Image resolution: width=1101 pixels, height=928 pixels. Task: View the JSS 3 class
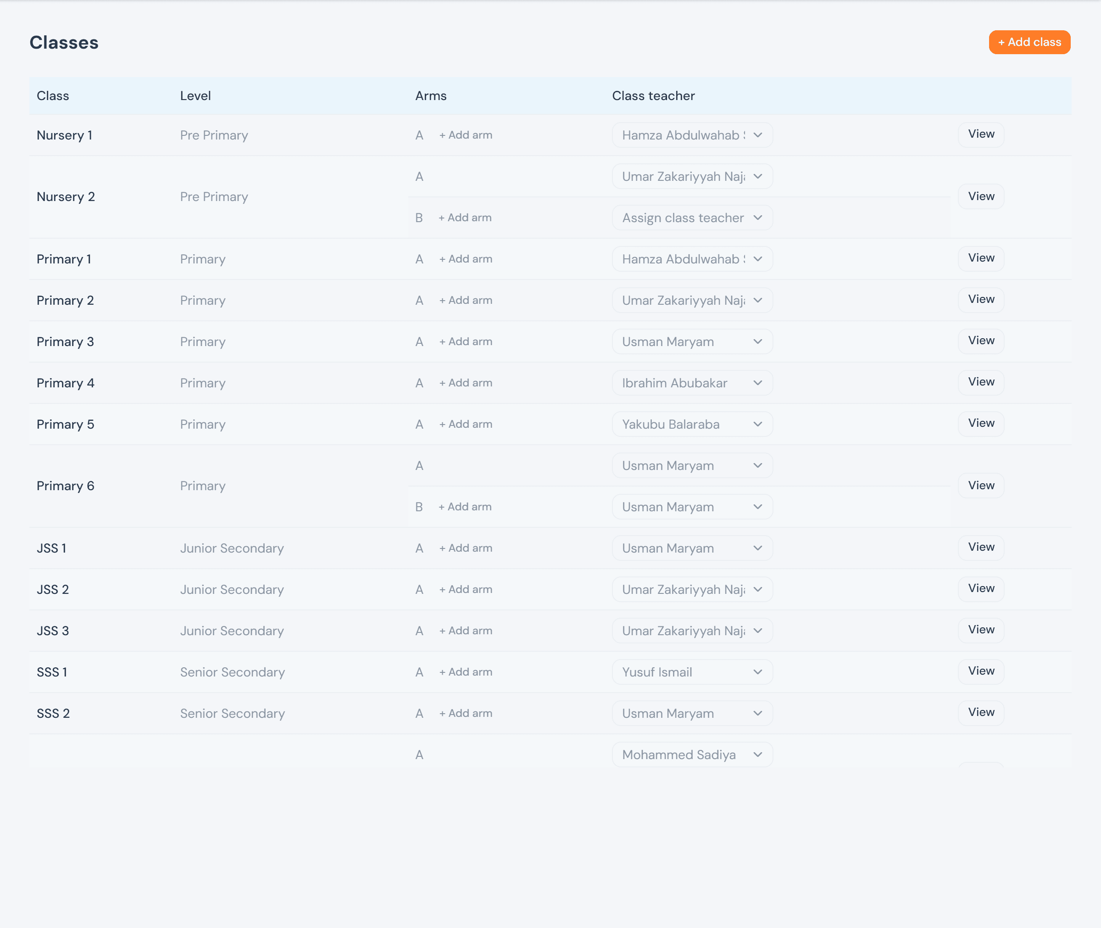[x=981, y=630]
